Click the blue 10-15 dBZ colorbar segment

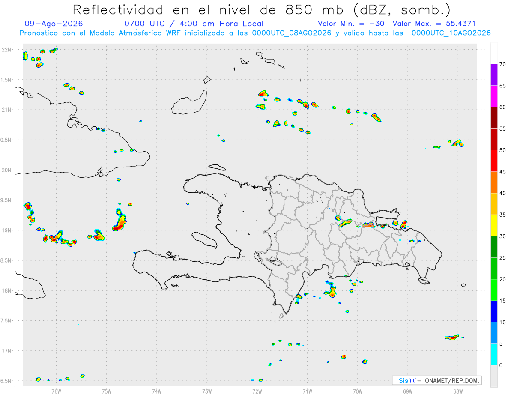click(494, 311)
